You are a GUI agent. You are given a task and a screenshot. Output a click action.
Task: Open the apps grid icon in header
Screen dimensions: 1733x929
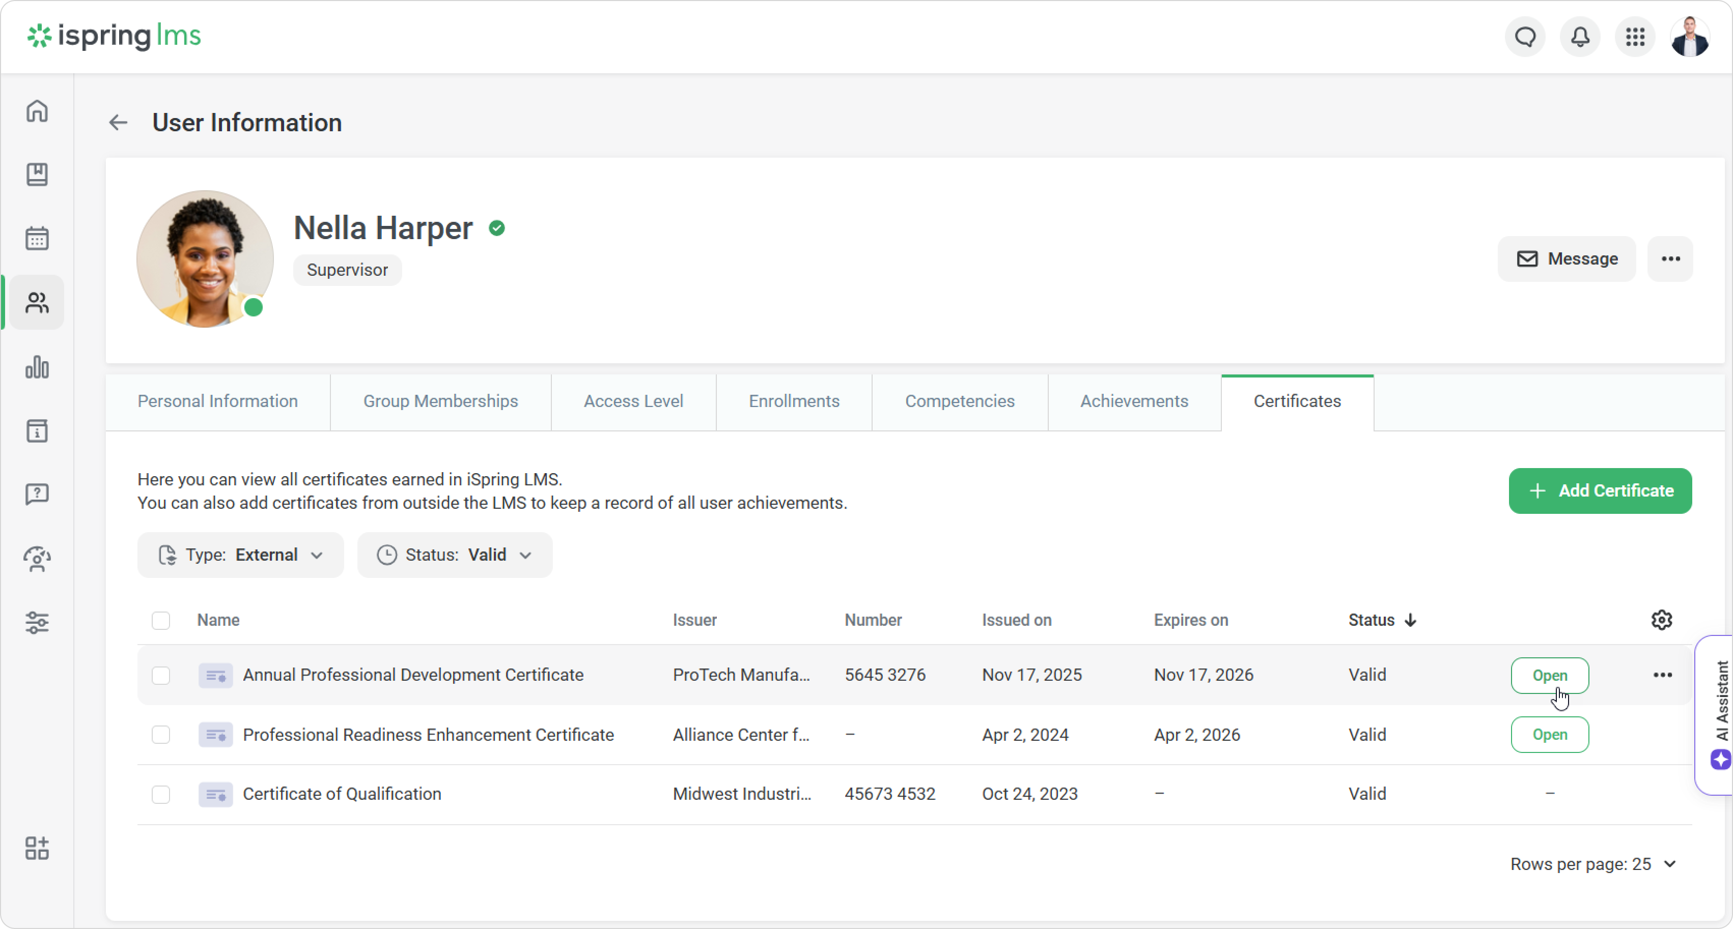click(x=1635, y=37)
